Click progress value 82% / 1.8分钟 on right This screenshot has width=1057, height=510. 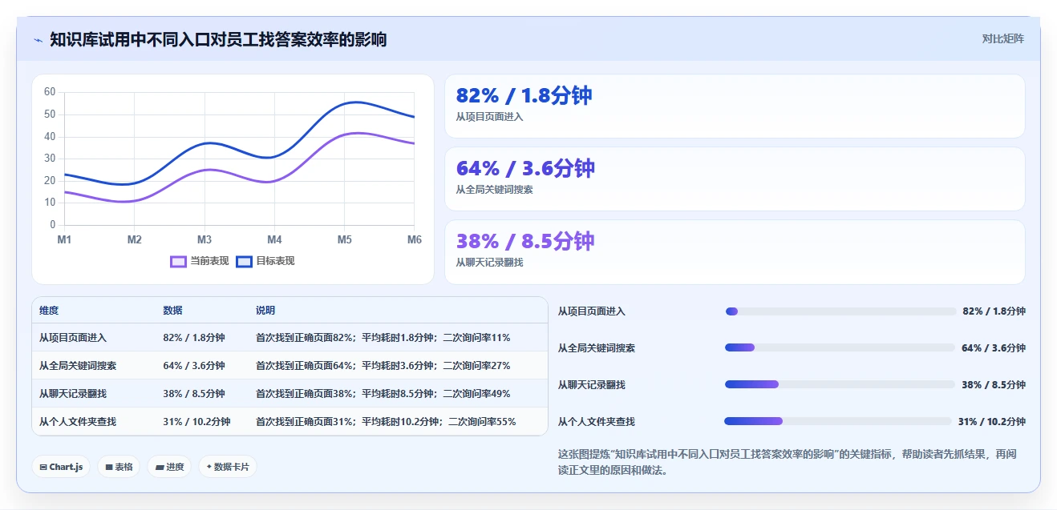[x=994, y=311]
